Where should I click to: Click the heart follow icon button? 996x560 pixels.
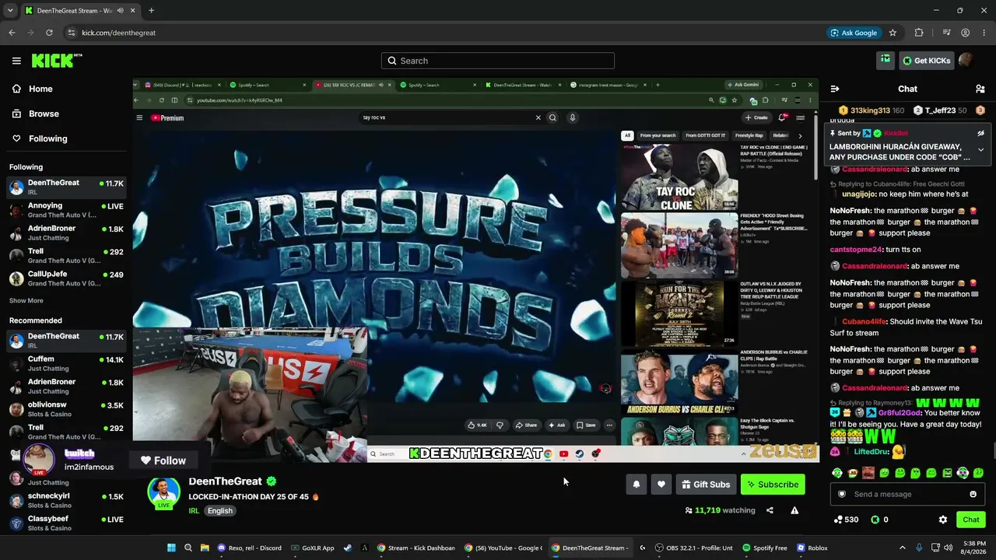click(x=661, y=485)
